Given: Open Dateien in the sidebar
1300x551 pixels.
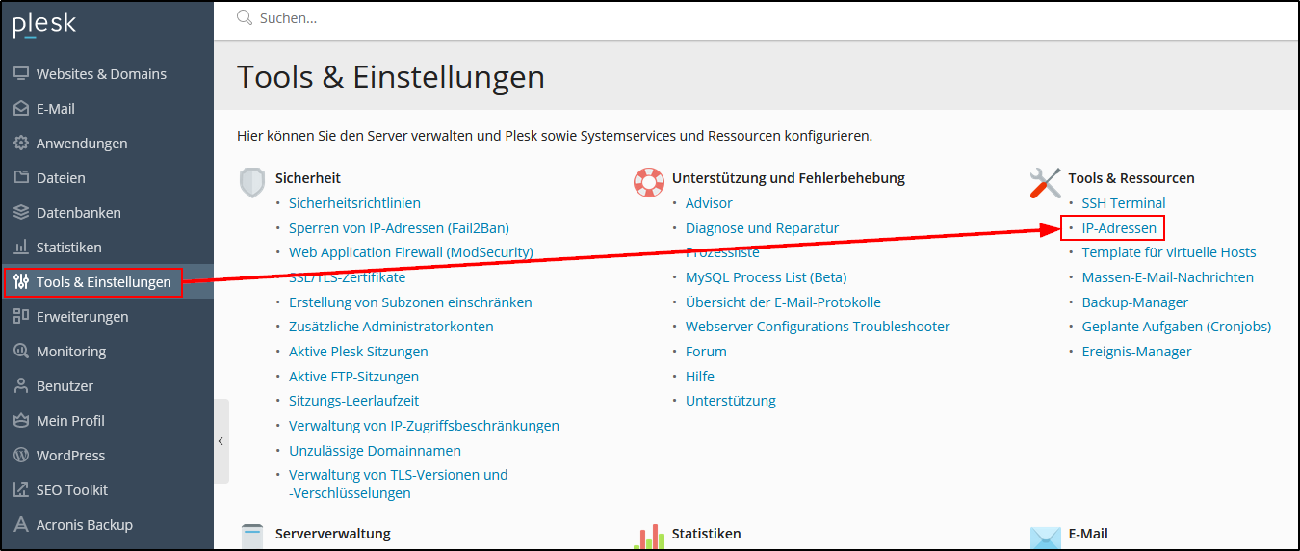Looking at the screenshot, I should click(x=61, y=178).
